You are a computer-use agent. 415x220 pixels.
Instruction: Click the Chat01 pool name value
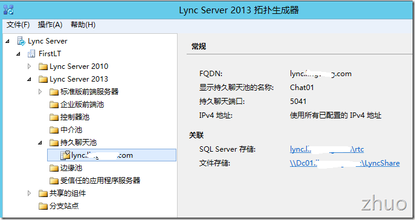[302, 88]
